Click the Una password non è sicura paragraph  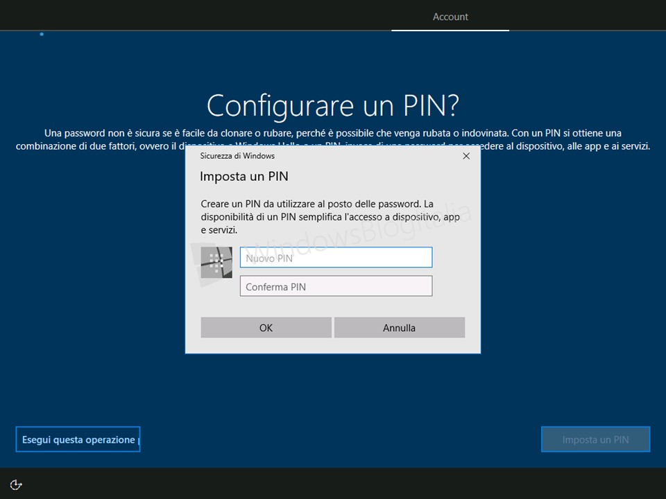tap(333, 139)
